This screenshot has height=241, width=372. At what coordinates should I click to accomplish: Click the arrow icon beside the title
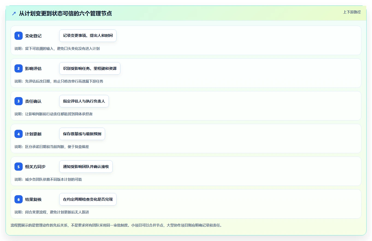tap(14, 13)
